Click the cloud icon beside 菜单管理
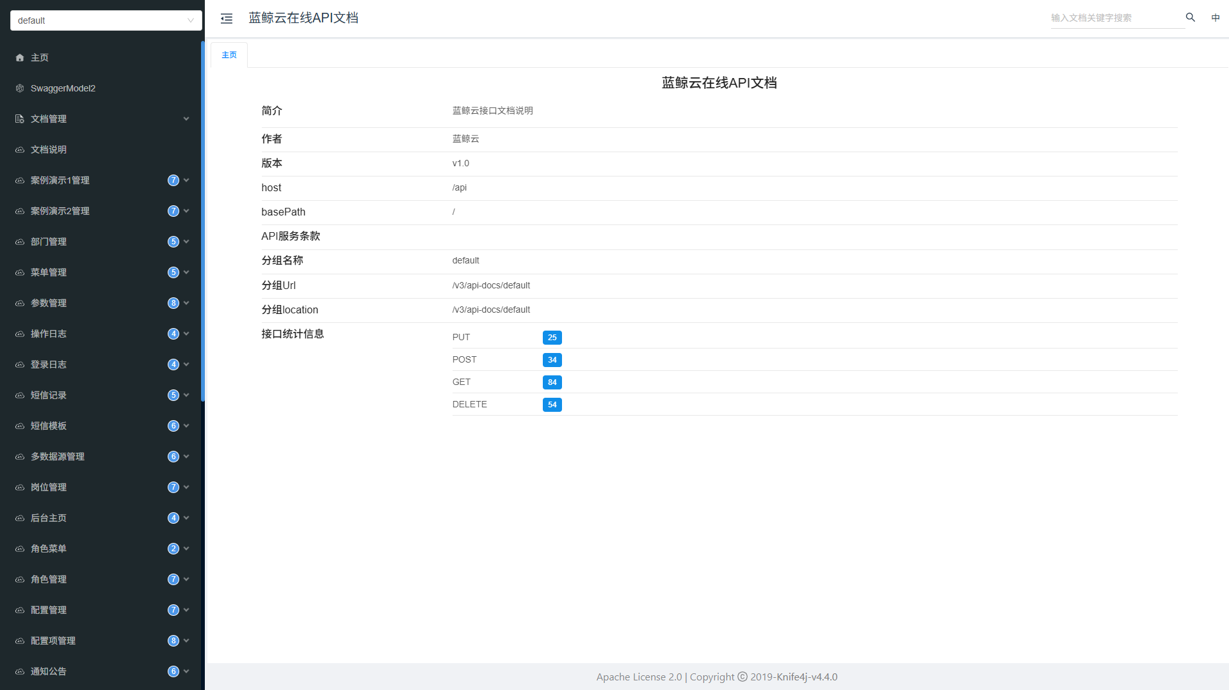 coord(20,272)
